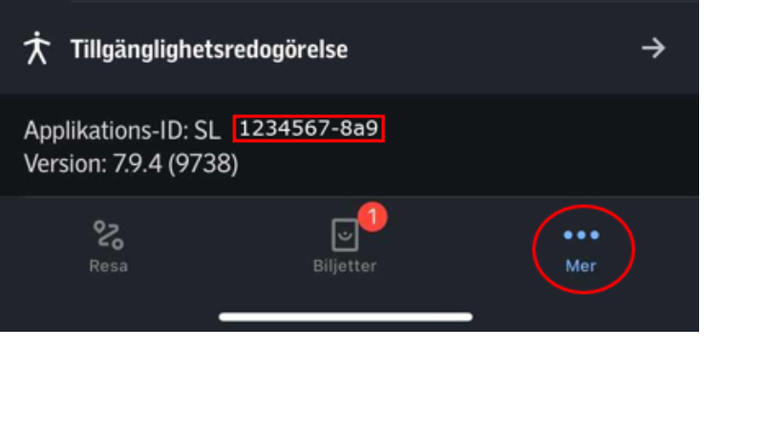Tap the accessibility person icon
Screen dimensions: 764x429
pos(37,48)
